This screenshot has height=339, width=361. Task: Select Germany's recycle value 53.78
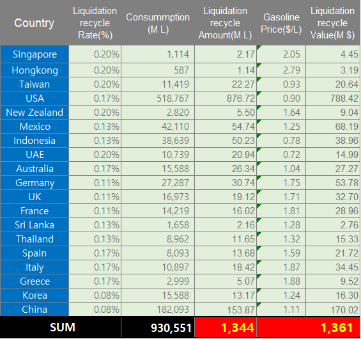pyautogui.click(x=333, y=183)
